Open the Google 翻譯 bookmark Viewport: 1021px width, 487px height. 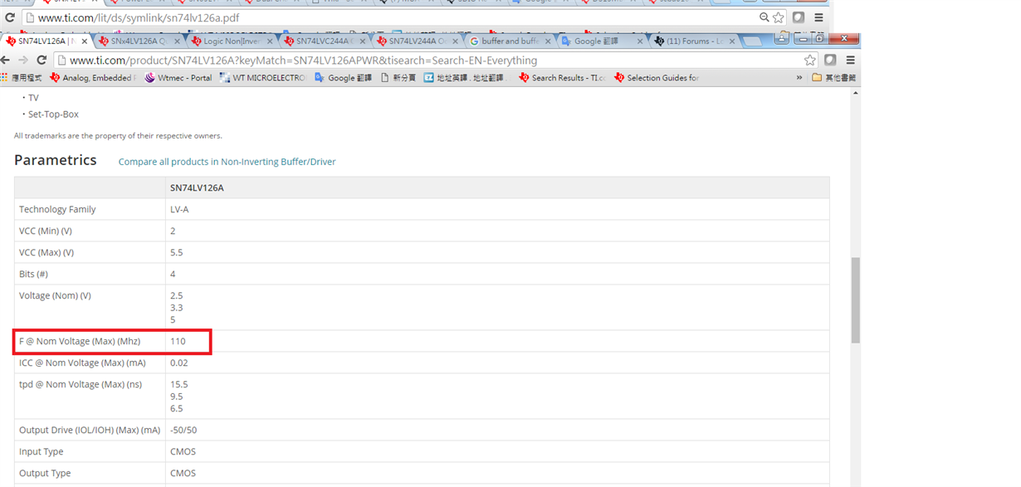(344, 78)
